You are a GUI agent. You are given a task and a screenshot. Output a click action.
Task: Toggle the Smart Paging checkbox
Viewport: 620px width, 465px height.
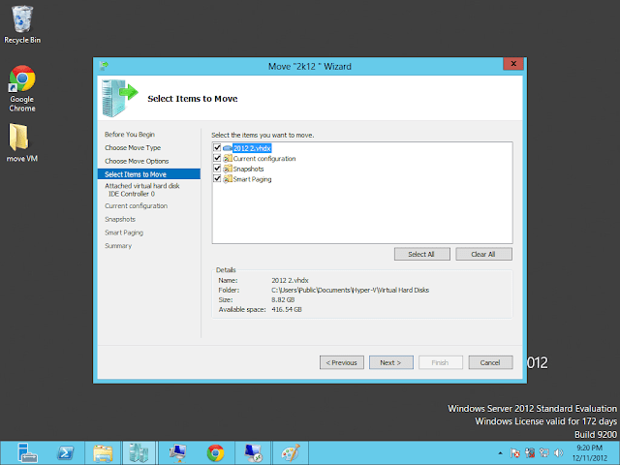click(x=217, y=179)
